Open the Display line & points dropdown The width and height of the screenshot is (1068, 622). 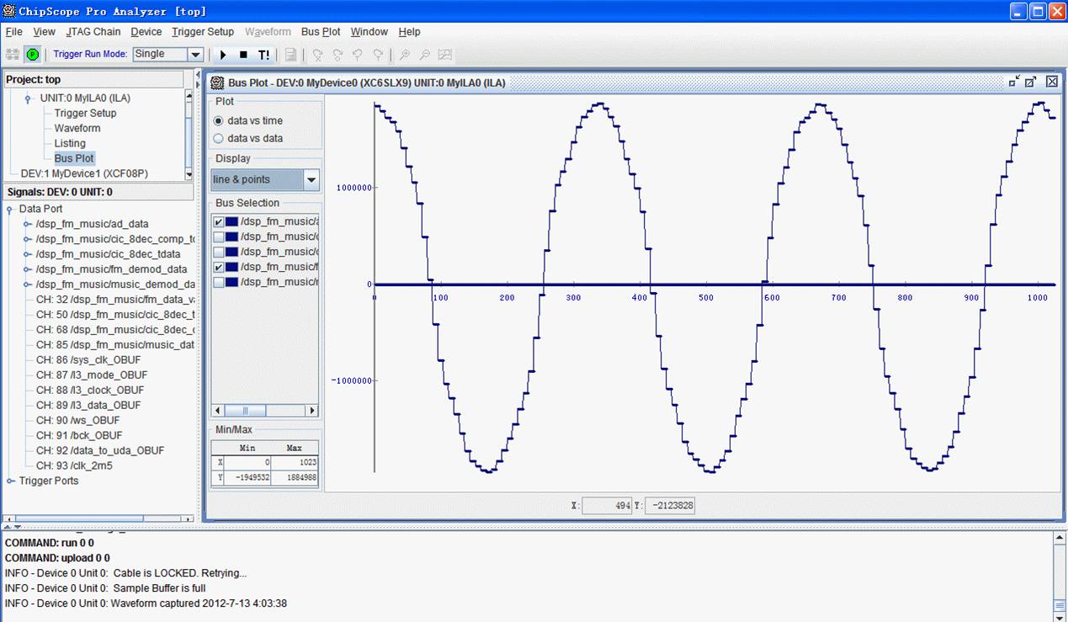311,180
